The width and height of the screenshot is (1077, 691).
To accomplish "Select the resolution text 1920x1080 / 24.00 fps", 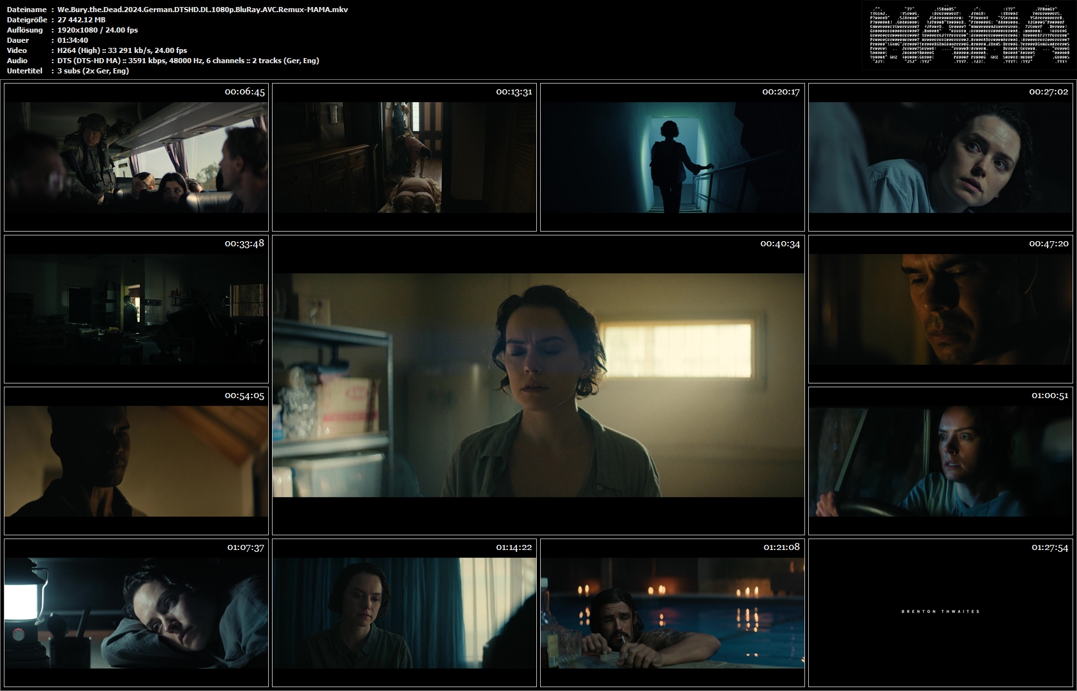I will 97,30.
